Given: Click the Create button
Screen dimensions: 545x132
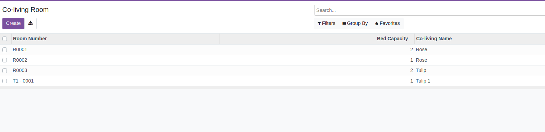Looking at the screenshot, I should tap(13, 23).
